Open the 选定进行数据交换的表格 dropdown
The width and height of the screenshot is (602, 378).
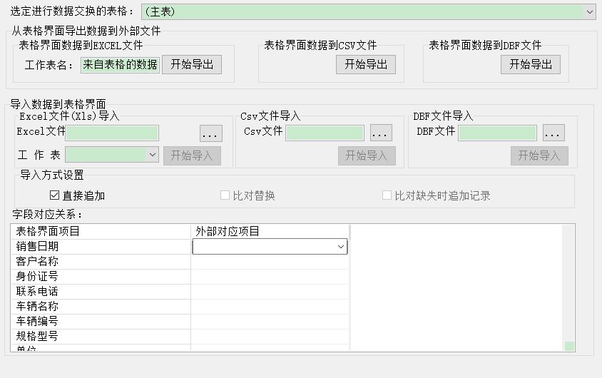point(369,12)
